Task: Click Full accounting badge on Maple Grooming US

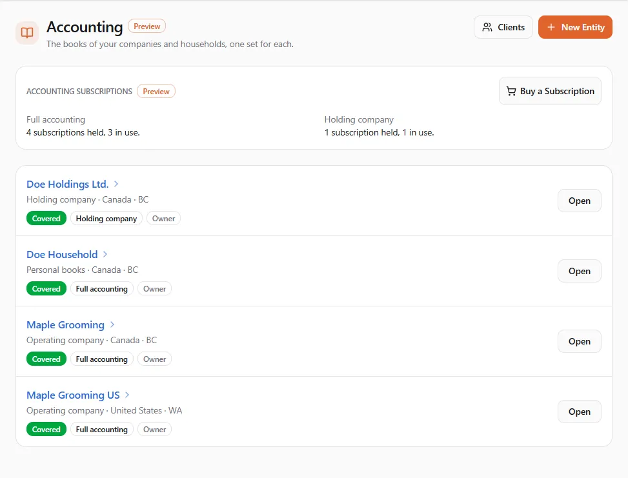Action: 102,430
